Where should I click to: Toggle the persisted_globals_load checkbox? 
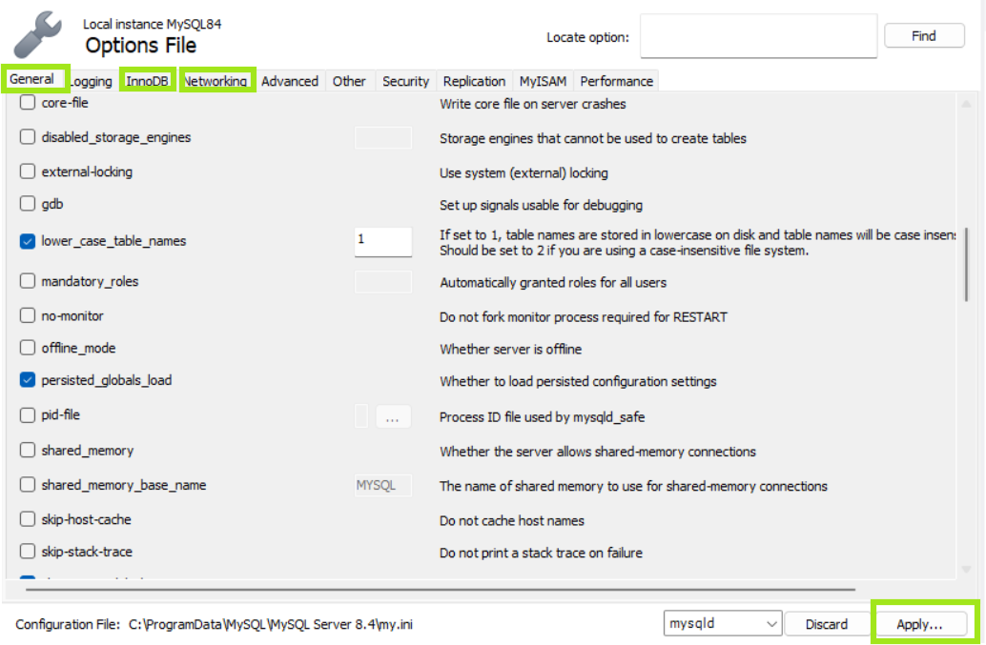click(28, 380)
